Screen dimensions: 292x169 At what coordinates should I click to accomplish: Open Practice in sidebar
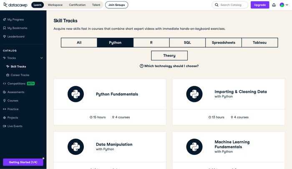click(13, 109)
